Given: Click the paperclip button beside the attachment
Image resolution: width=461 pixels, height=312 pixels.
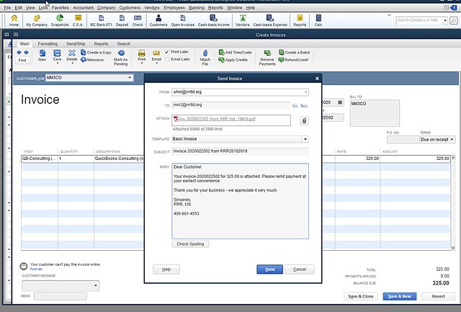Looking at the screenshot, I should [x=303, y=120].
